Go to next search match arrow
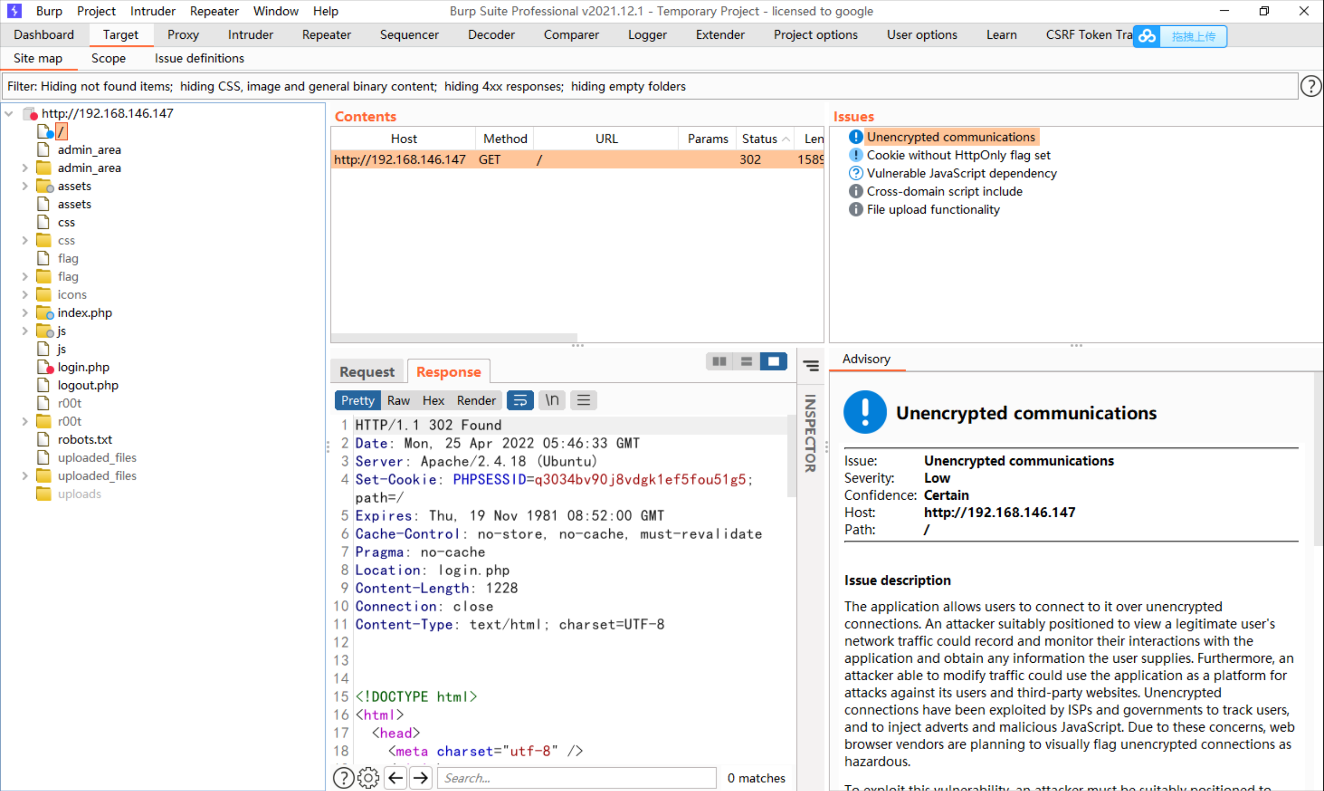The width and height of the screenshot is (1324, 791). [421, 778]
